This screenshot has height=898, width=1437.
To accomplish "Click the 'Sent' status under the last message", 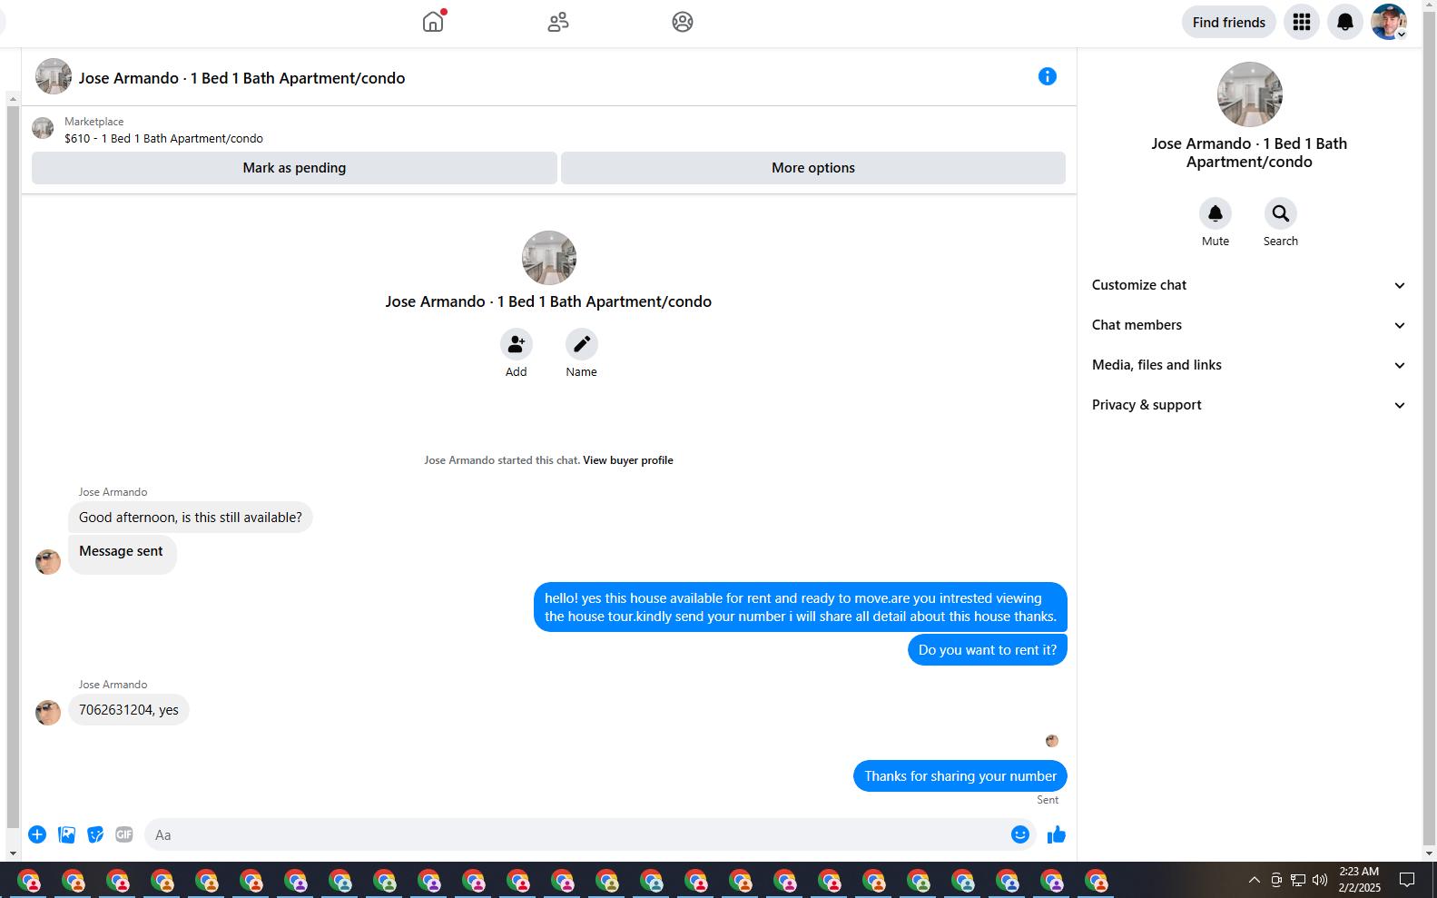I will pos(1048,800).
